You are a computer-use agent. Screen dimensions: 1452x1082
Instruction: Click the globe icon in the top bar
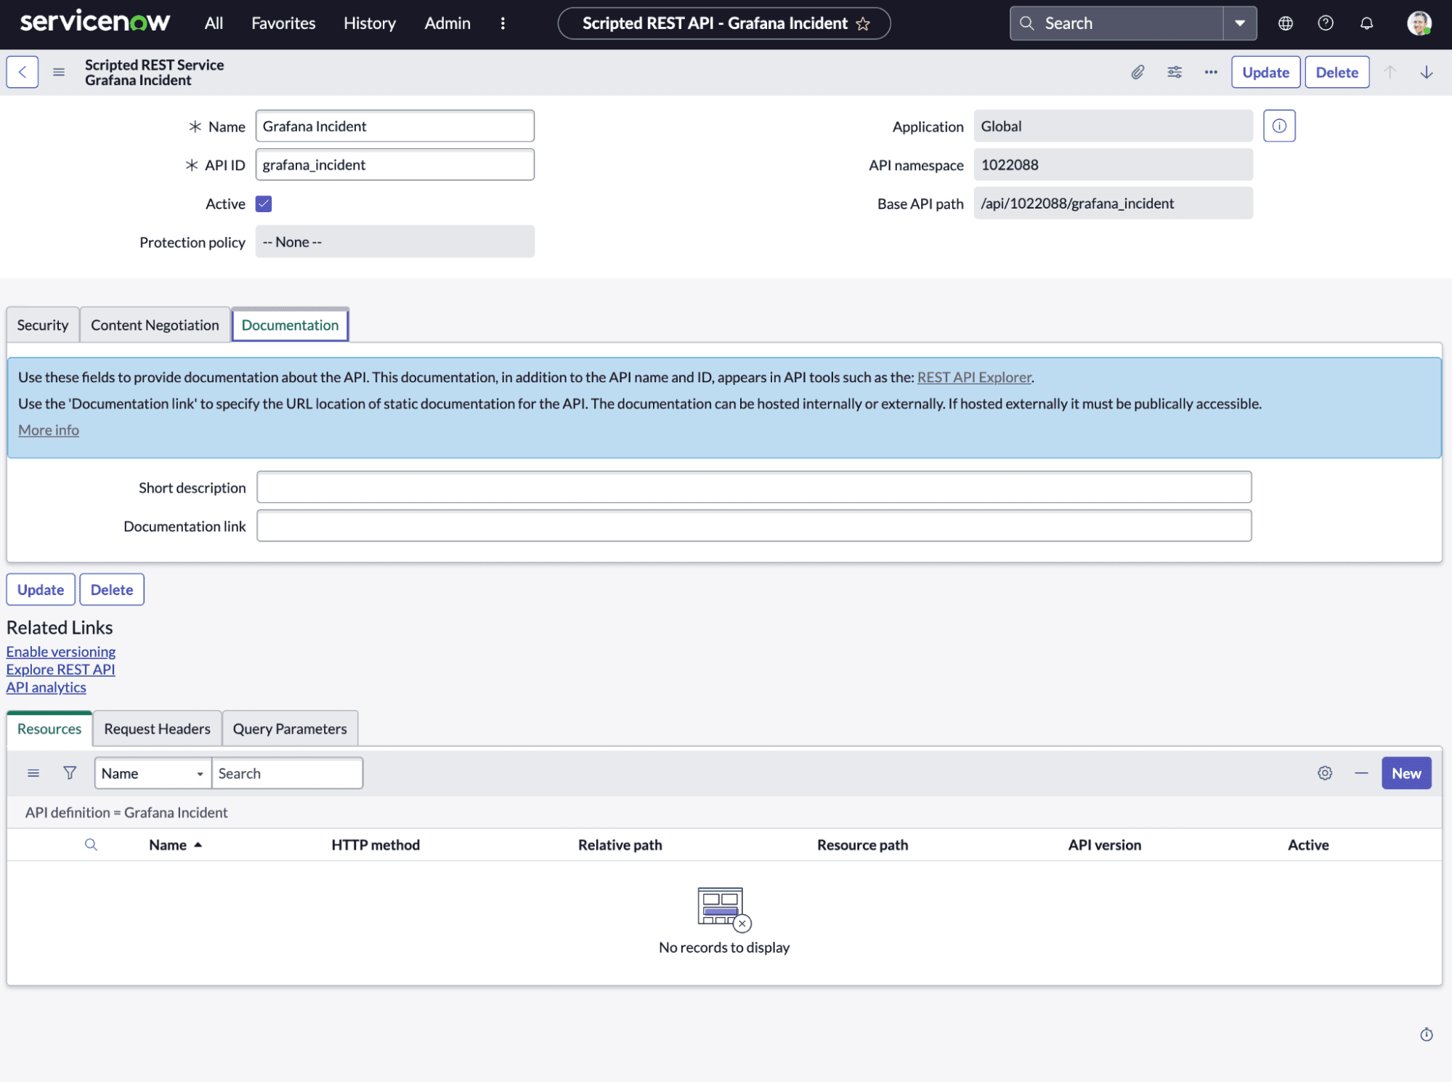(x=1285, y=23)
